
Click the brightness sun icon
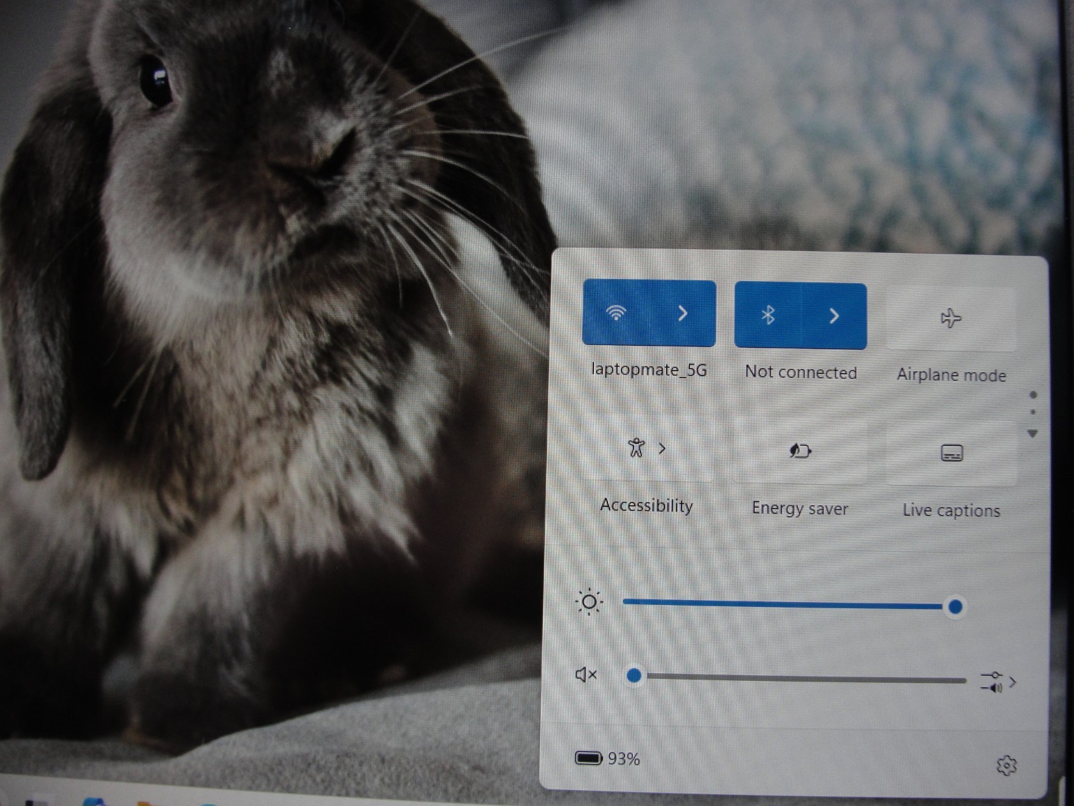(589, 602)
